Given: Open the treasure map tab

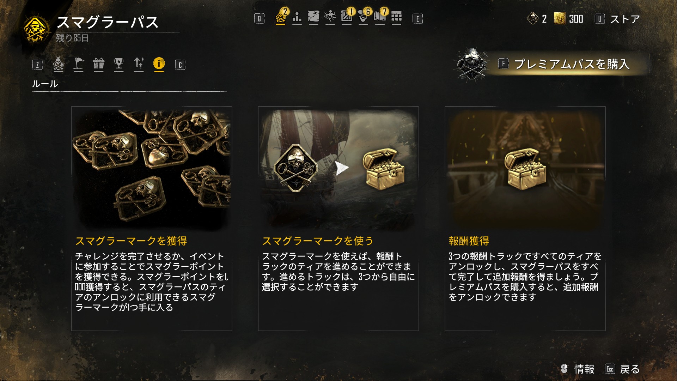Looking at the screenshot, I should click(313, 17).
